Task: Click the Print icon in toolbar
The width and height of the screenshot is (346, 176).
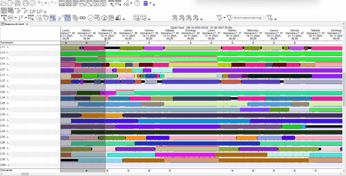Action: coord(25,3)
